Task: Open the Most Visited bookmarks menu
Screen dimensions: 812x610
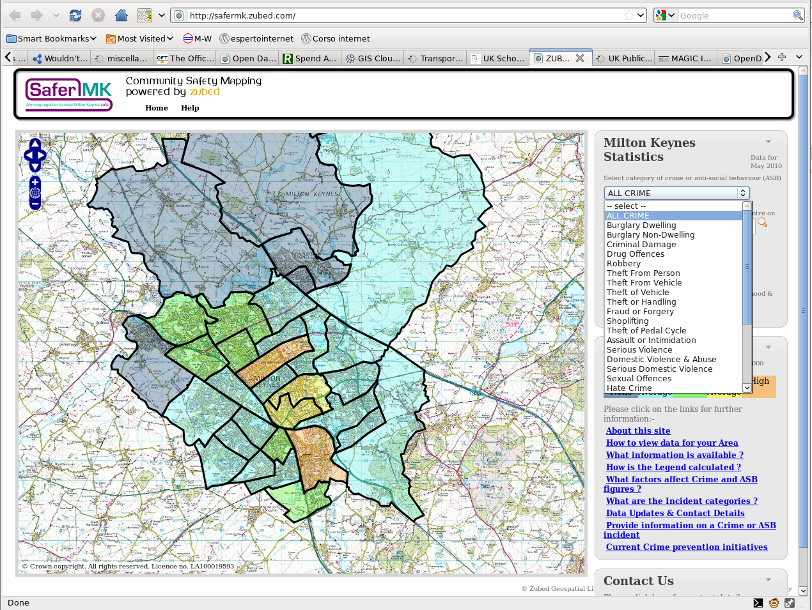Action: 140,38
